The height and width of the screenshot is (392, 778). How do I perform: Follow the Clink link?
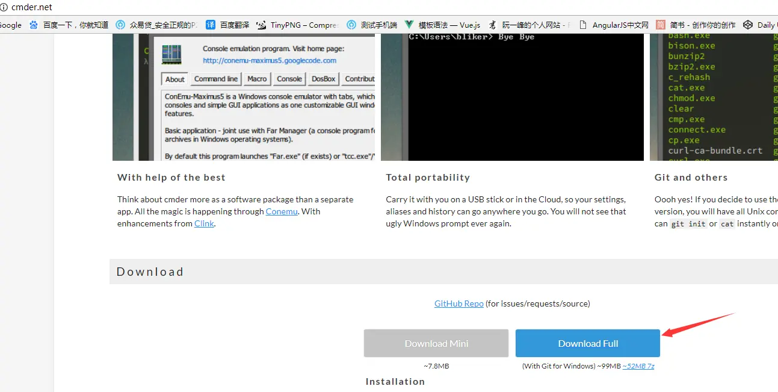(x=204, y=223)
